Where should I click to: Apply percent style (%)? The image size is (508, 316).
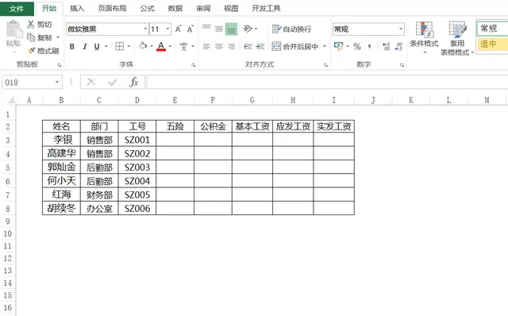[357, 47]
